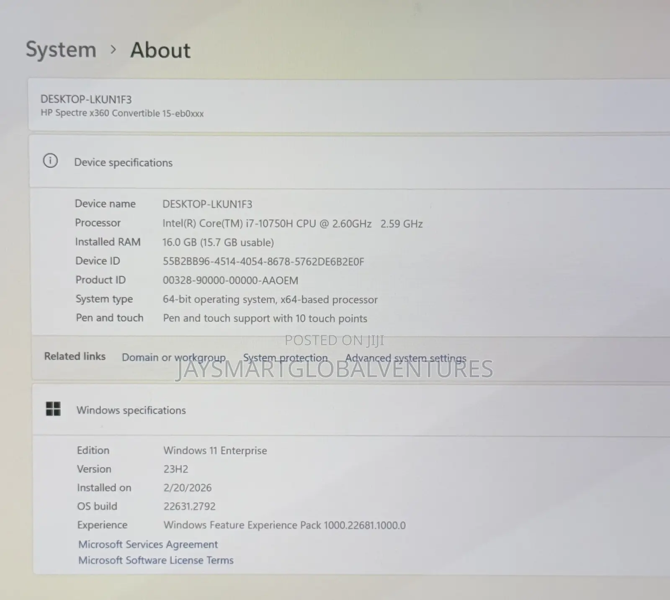Click the Windows logo icon

coord(53,409)
